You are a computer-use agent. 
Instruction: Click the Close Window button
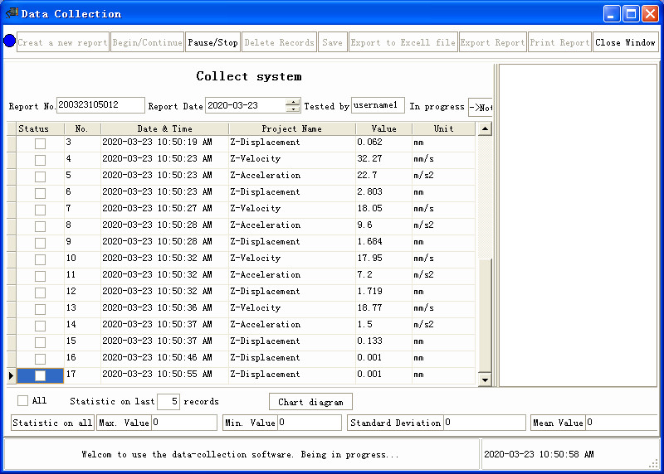coord(625,42)
